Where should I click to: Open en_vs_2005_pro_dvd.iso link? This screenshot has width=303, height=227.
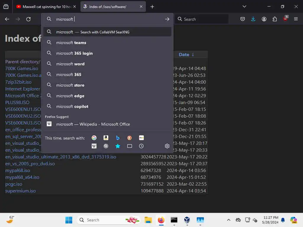tap(30, 164)
